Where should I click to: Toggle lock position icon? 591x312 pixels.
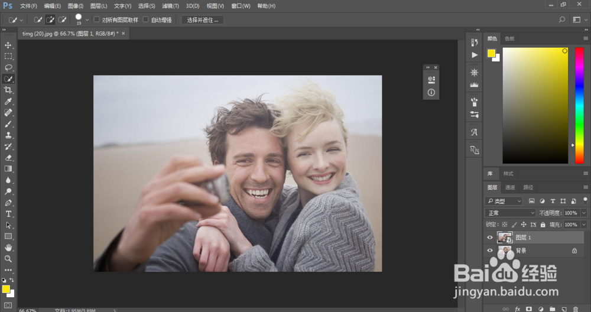524,225
